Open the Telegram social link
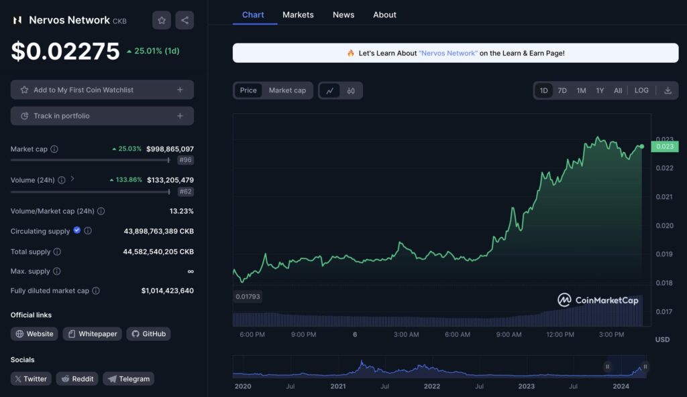 pyautogui.click(x=129, y=379)
